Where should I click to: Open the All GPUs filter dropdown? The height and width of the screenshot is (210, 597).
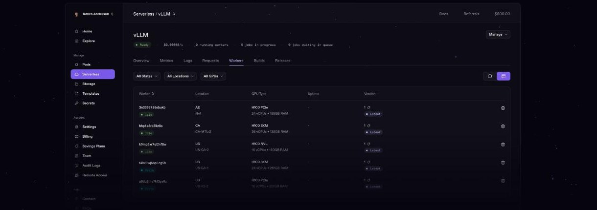click(213, 76)
